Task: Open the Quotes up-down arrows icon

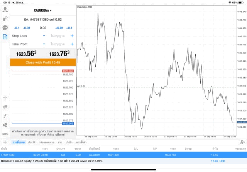Action: coord(5,18)
